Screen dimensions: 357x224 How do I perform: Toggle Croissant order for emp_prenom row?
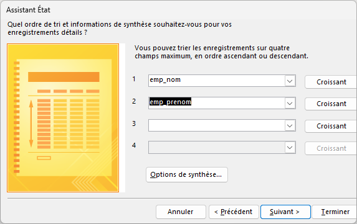pyautogui.click(x=331, y=104)
